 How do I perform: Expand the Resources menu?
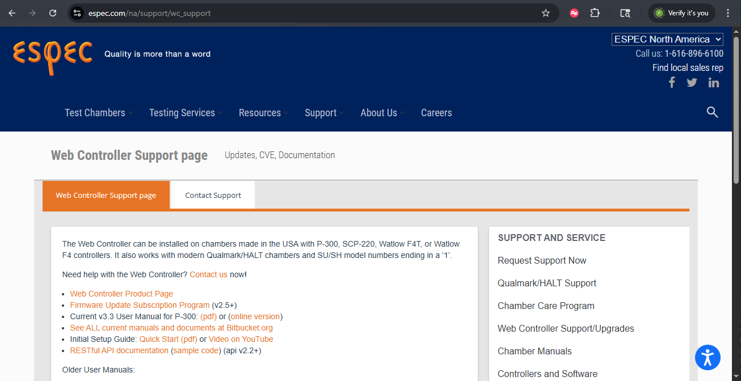tap(264, 113)
